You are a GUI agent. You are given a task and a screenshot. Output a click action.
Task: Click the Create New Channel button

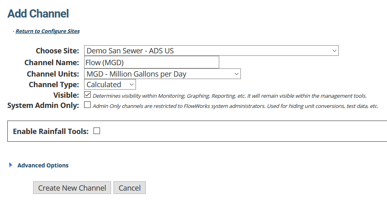[72, 188]
